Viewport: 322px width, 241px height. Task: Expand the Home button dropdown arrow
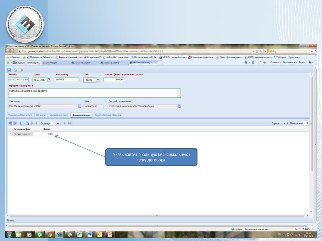(x=249, y=62)
